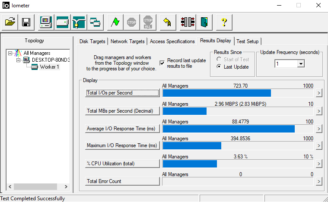Click topology scrollbar left arrow
Screen dimensions: 328x202
point(10,186)
